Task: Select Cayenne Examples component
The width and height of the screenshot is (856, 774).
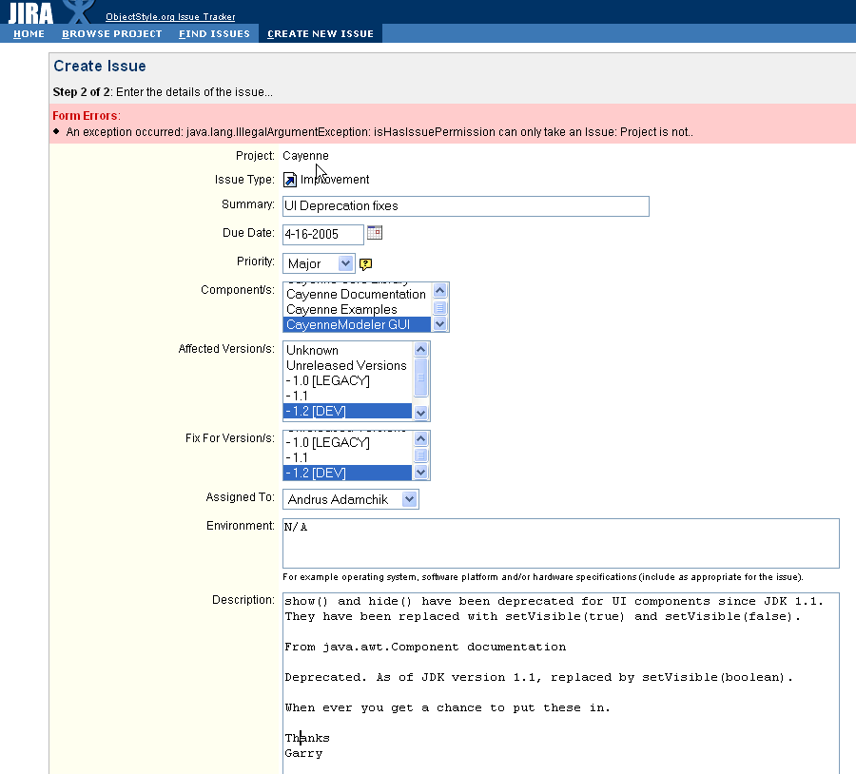Action: point(357,309)
